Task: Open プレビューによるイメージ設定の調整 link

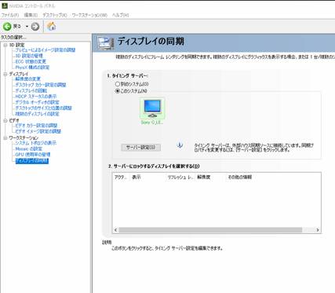Action: pyautogui.click(x=46, y=50)
